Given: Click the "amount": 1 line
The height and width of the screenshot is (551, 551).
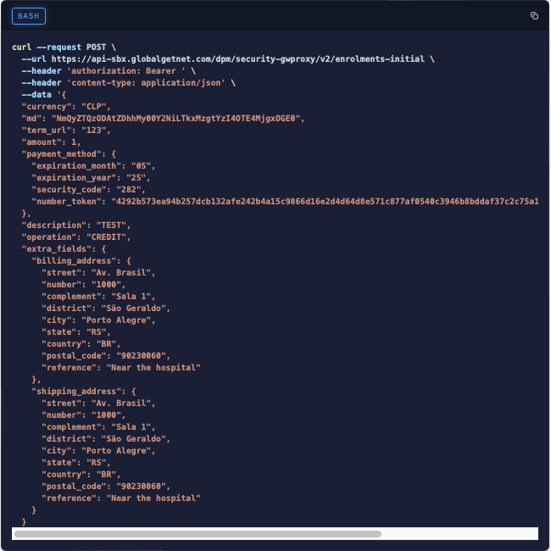Looking at the screenshot, I should (52, 142).
